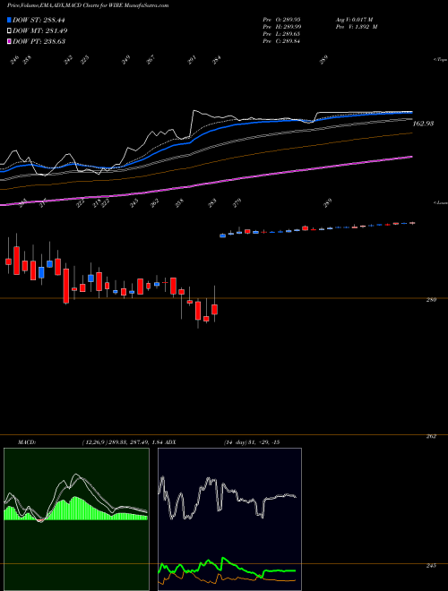Click the blue DOW ST legend swatch

[x=10, y=21]
